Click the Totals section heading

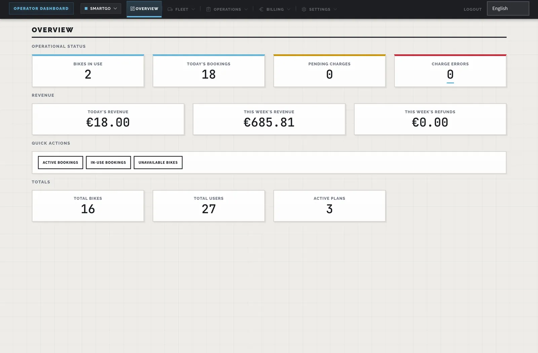pos(41,182)
